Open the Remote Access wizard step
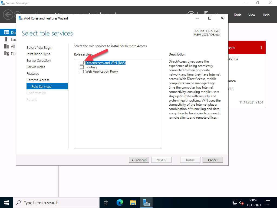277x208 pixels. tap(38, 80)
